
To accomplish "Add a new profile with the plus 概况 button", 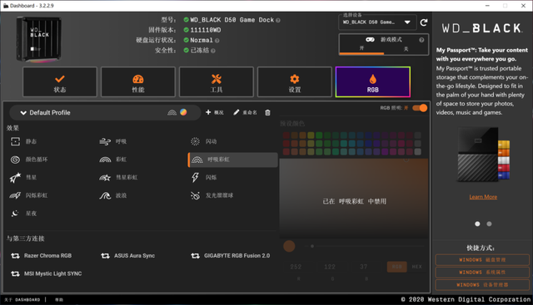I will (x=215, y=112).
